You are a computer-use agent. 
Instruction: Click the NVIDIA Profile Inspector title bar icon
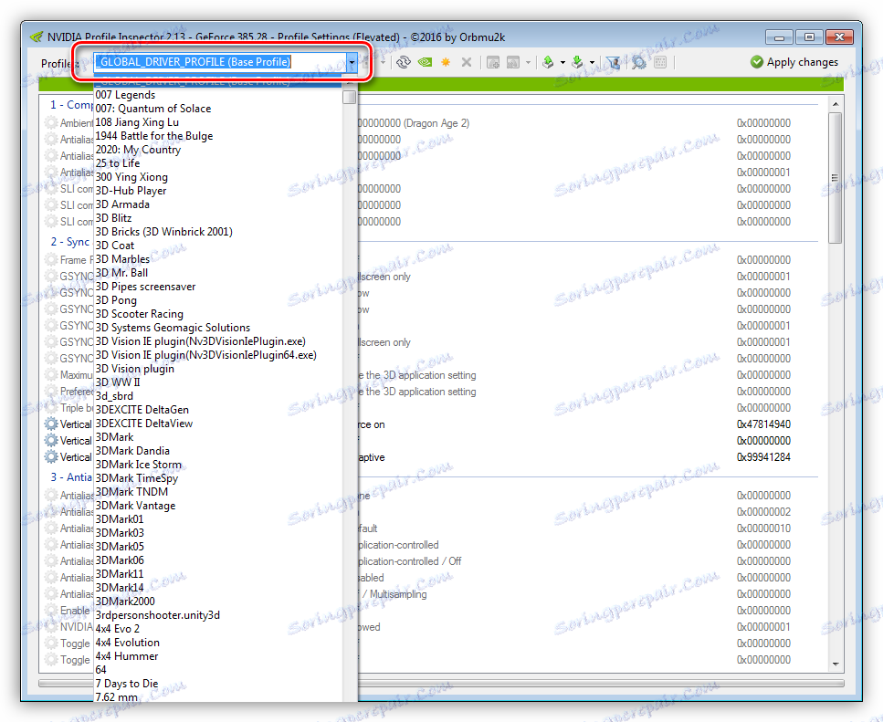[x=36, y=37]
